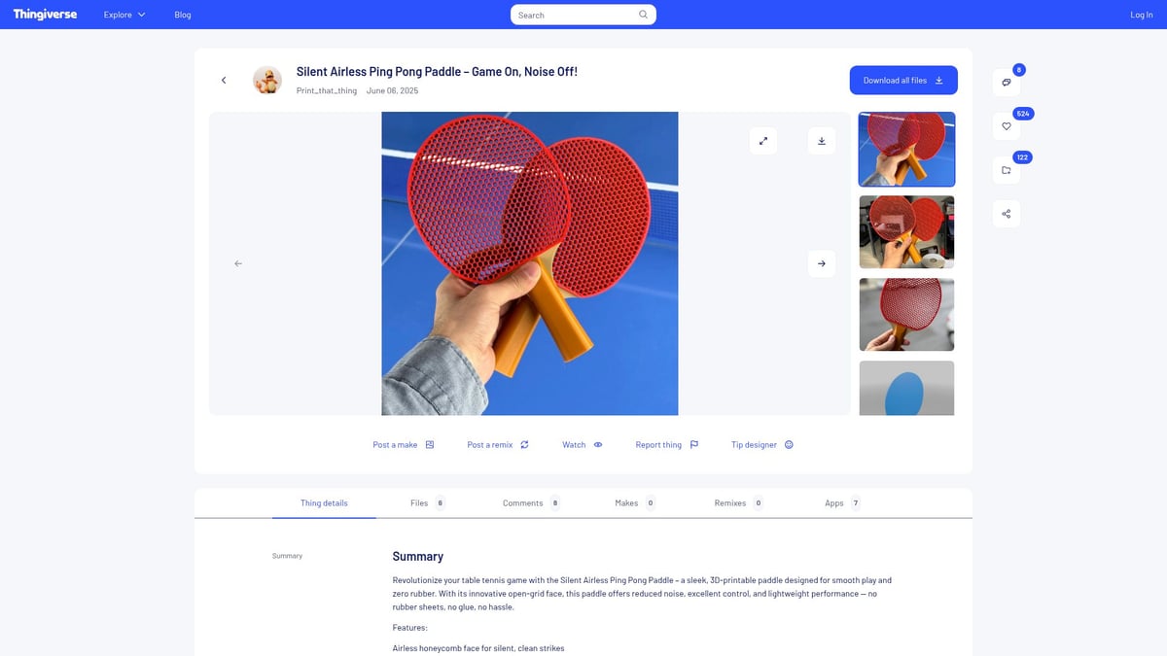Open the share icon in sidebar
The image size is (1167, 656).
pos(1006,214)
